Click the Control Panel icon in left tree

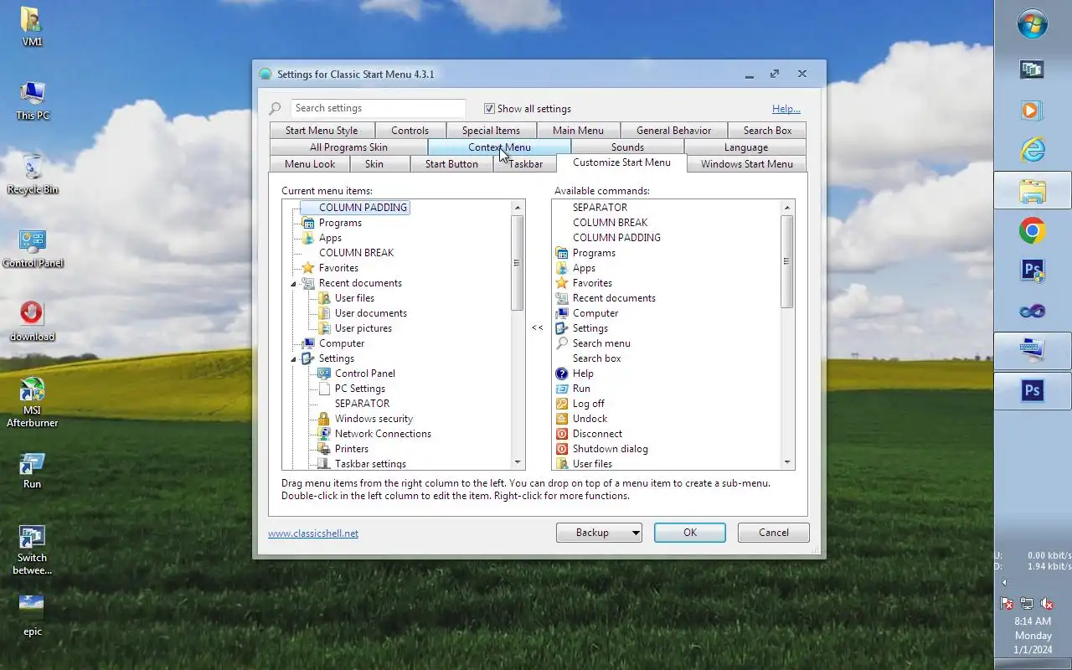[x=323, y=374]
